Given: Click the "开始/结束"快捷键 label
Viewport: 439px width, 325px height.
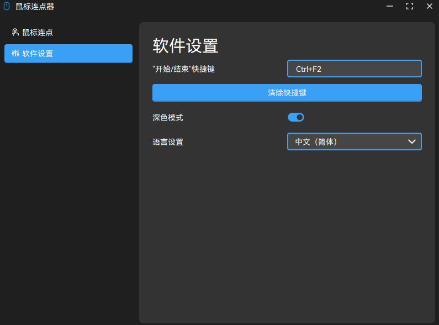Looking at the screenshot, I should [183, 69].
